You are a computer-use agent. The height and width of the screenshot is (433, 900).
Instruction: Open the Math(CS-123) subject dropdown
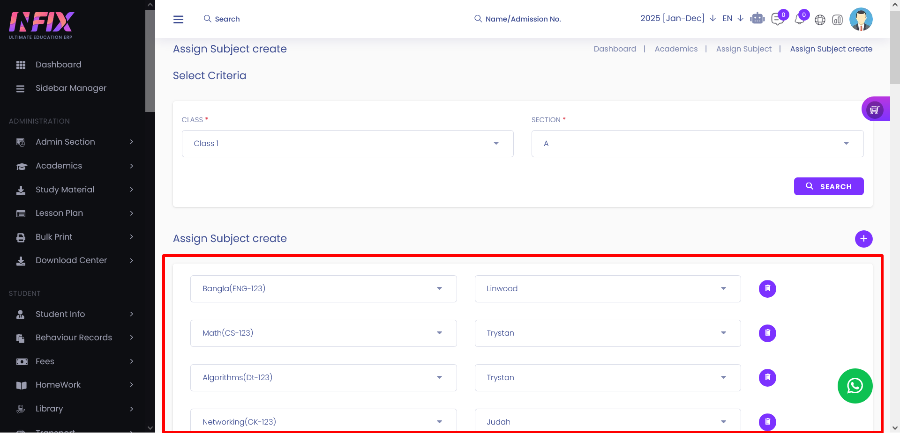coord(323,333)
